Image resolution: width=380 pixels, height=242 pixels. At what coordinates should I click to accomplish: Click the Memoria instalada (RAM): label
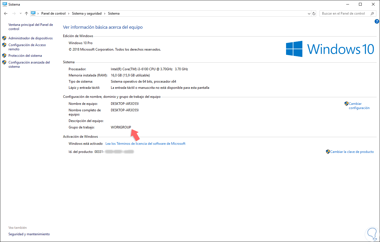(88, 75)
